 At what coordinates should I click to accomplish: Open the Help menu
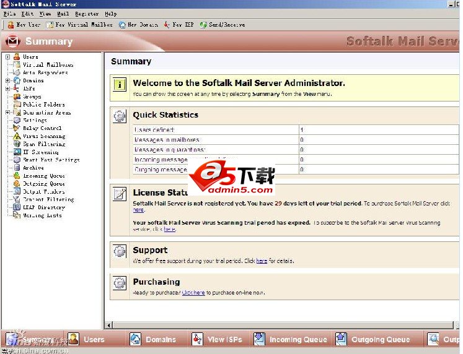tap(111, 14)
